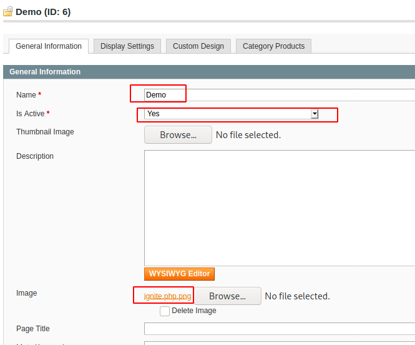This screenshot has width=415, height=345.
Task: Browse for a Thumbnail Image file
Action: pyautogui.click(x=178, y=135)
